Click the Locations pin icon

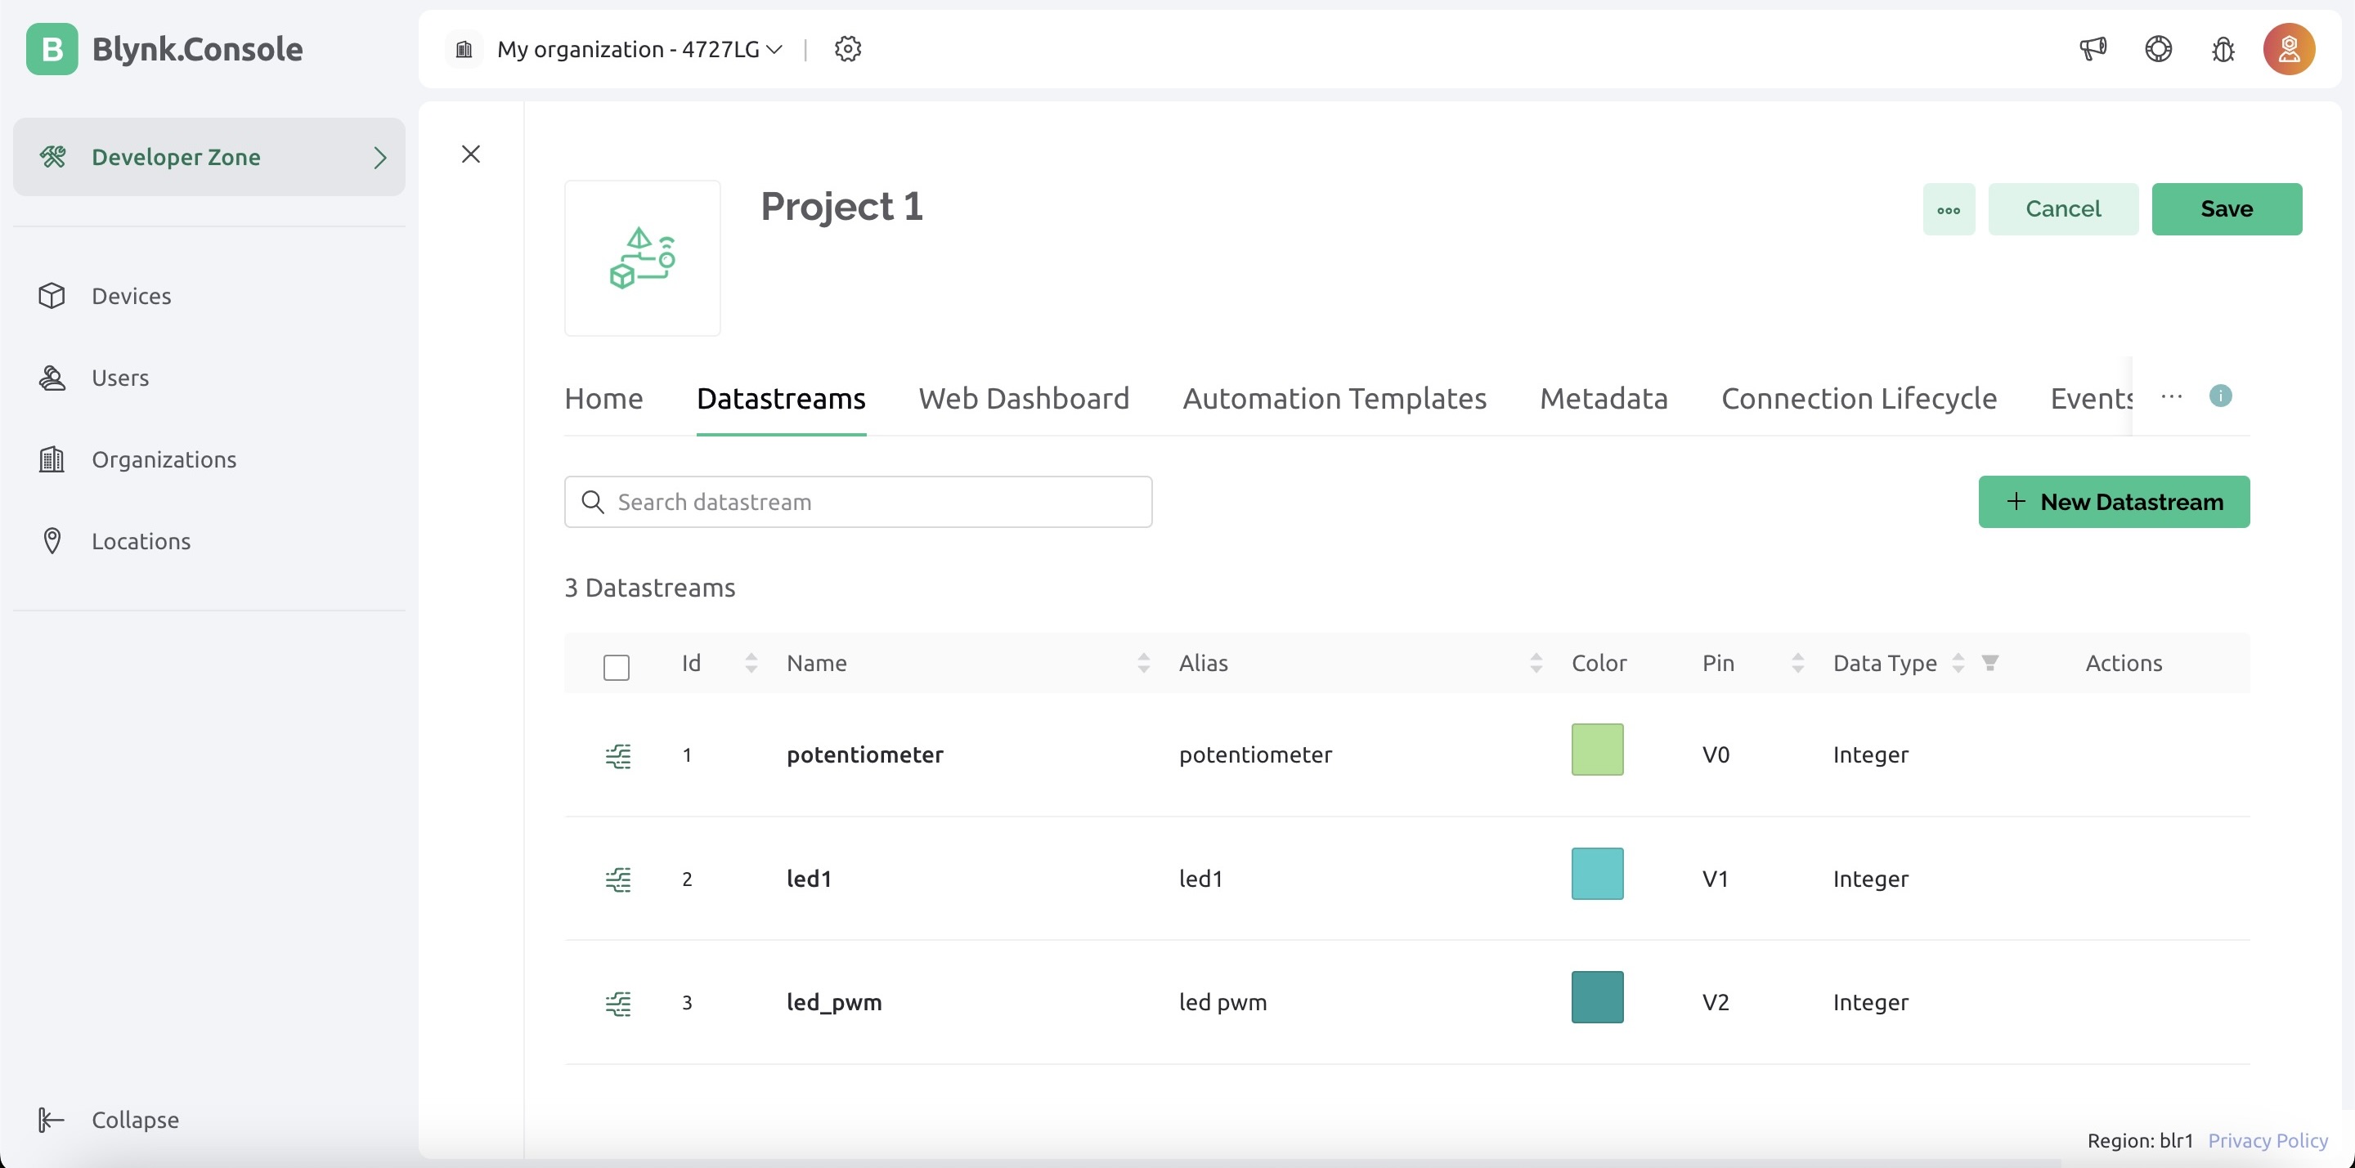52,540
